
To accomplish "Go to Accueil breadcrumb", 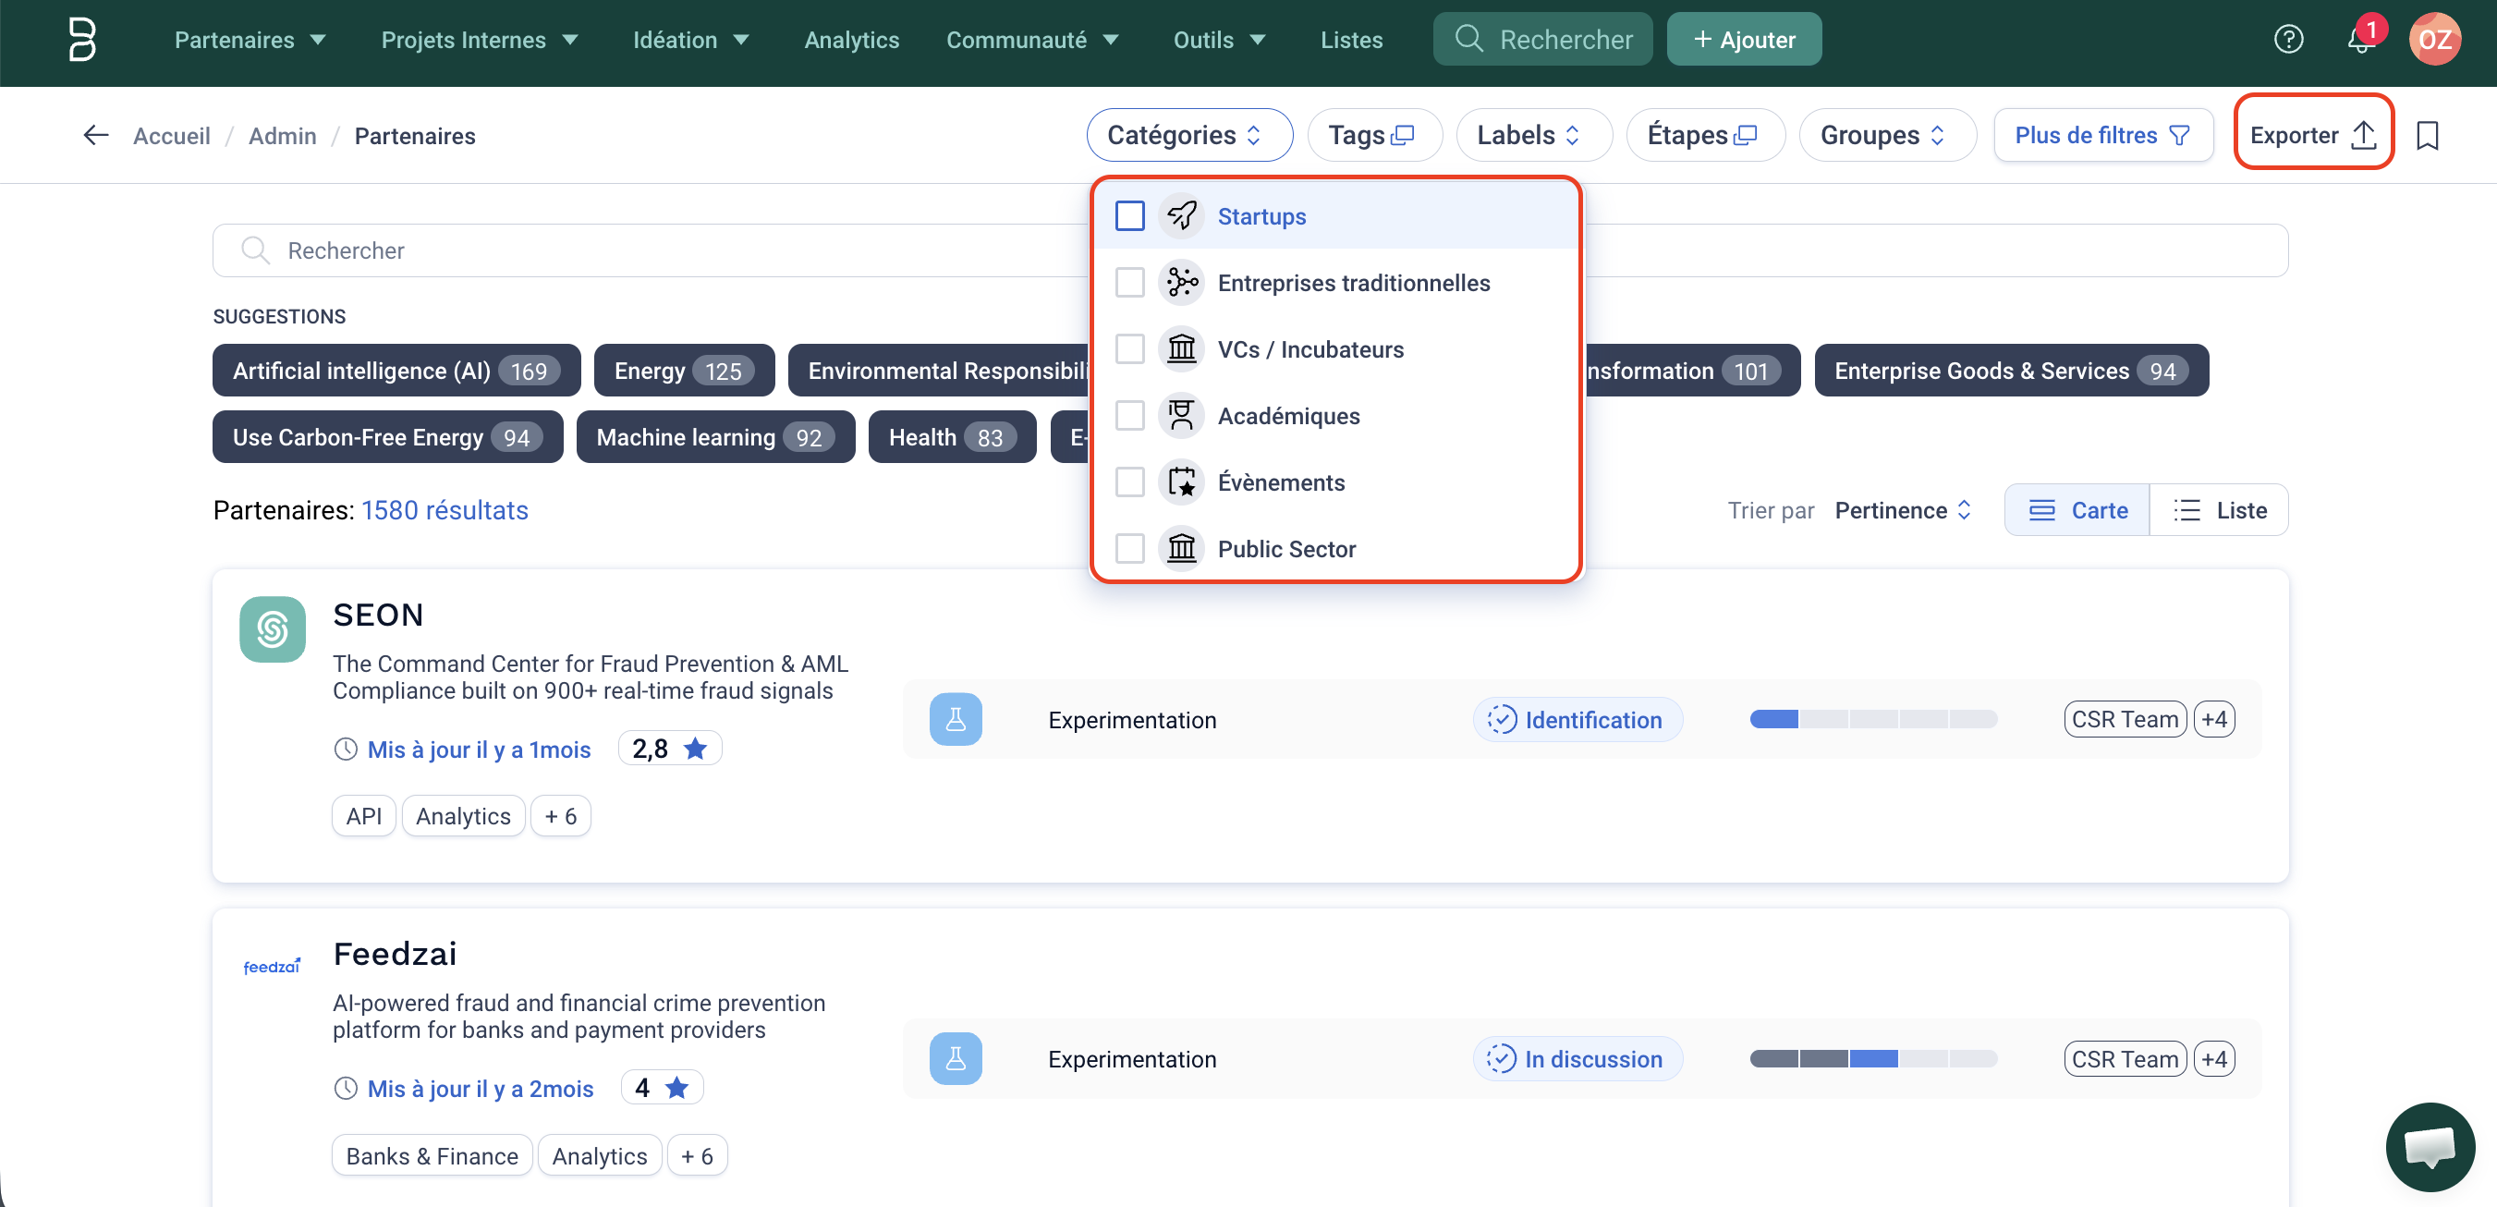I will (x=172, y=136).
